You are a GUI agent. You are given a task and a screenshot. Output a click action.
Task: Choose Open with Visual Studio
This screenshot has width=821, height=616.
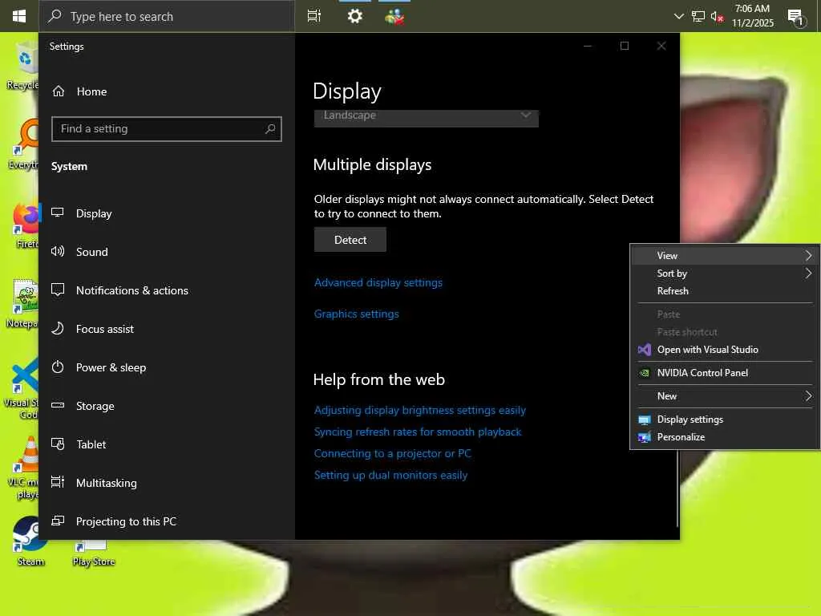725,350
